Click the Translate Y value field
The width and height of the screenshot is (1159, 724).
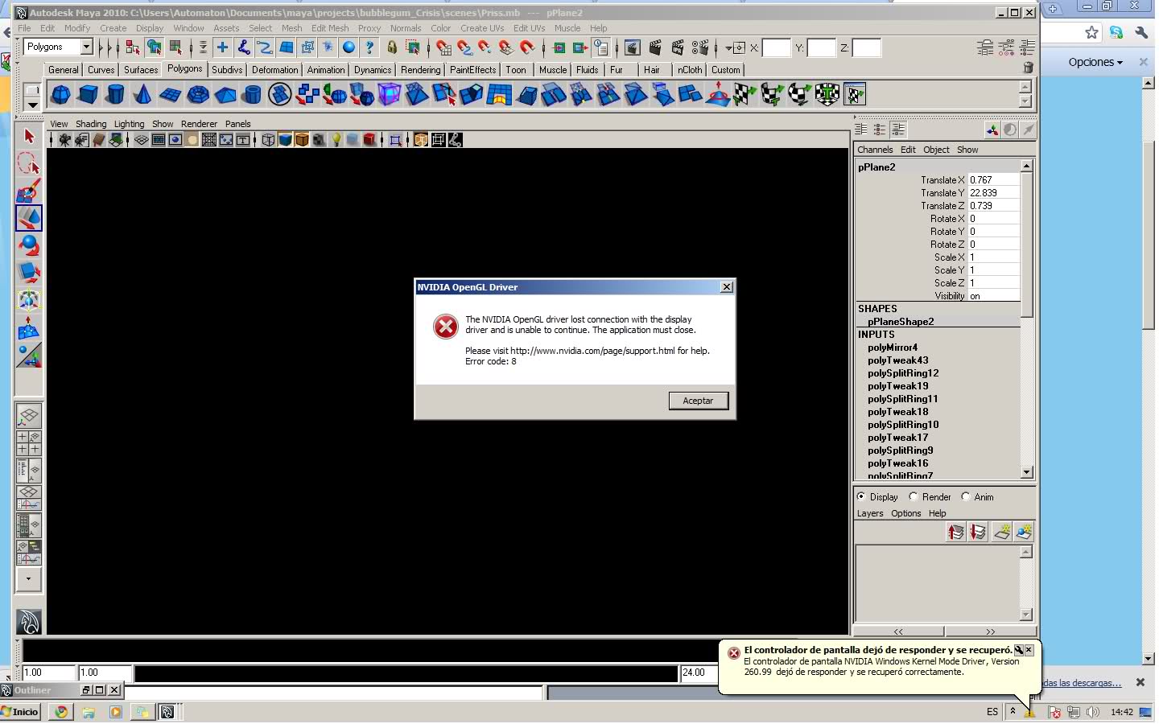coord(994,193)
